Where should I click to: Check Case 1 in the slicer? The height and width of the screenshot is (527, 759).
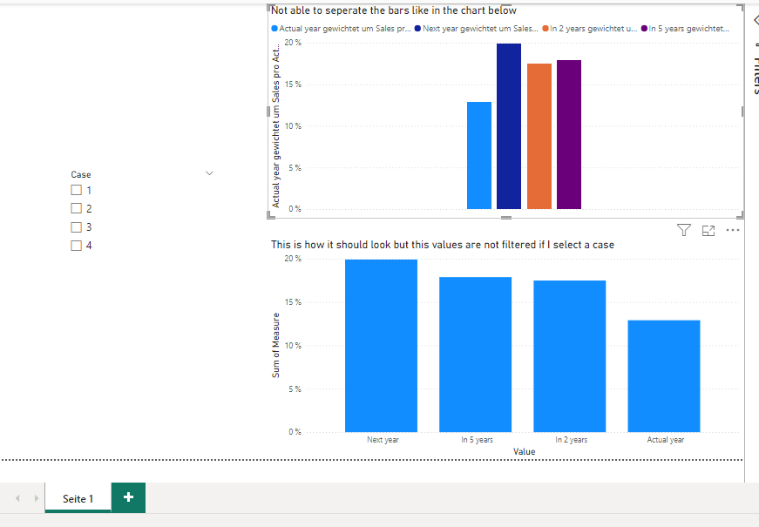tap(76, 190)
